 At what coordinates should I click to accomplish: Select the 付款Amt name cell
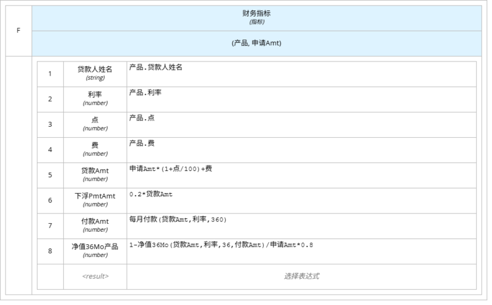(95, 225)
